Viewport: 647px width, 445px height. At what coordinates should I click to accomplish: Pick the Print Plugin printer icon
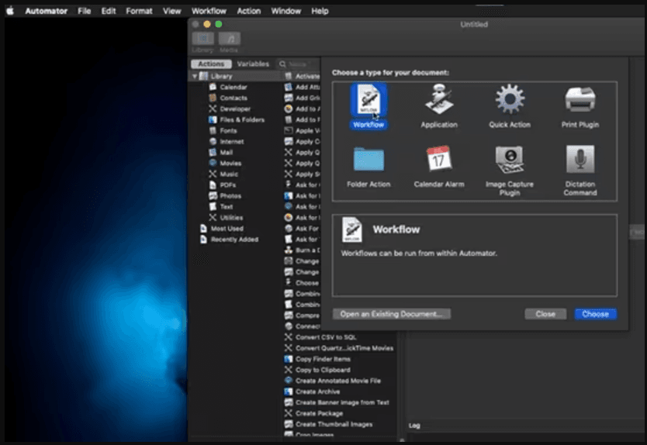pyautogui.click(x=580, y=99)
